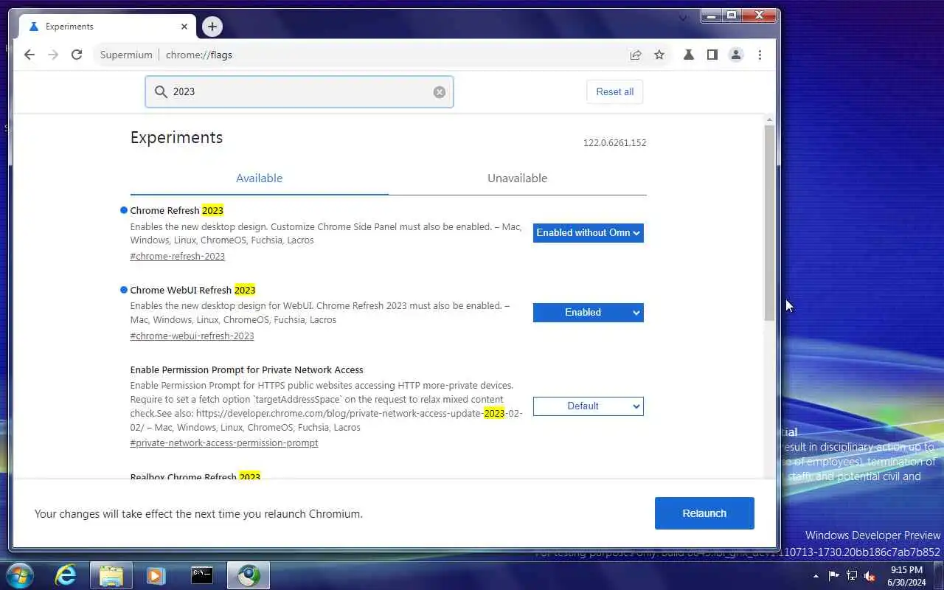Open the Chrome Refresh 2023 dropdown
The image size is (944, 590).
click(589, 233)
